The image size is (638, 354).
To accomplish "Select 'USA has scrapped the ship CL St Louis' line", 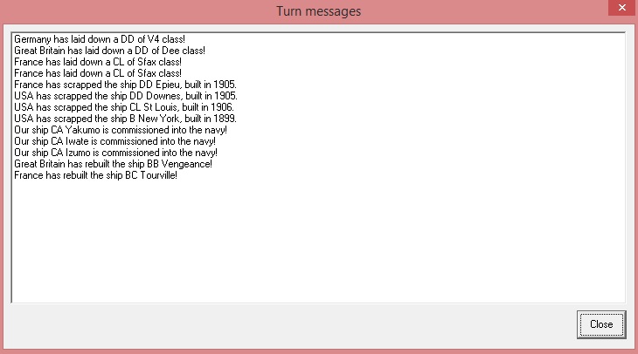I will click(x=124, y=107).
